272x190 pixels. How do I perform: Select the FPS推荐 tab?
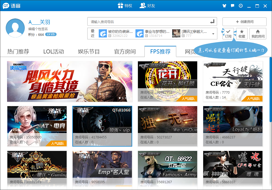point(160,51)
